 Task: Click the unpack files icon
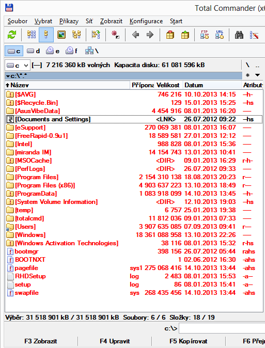185,35
